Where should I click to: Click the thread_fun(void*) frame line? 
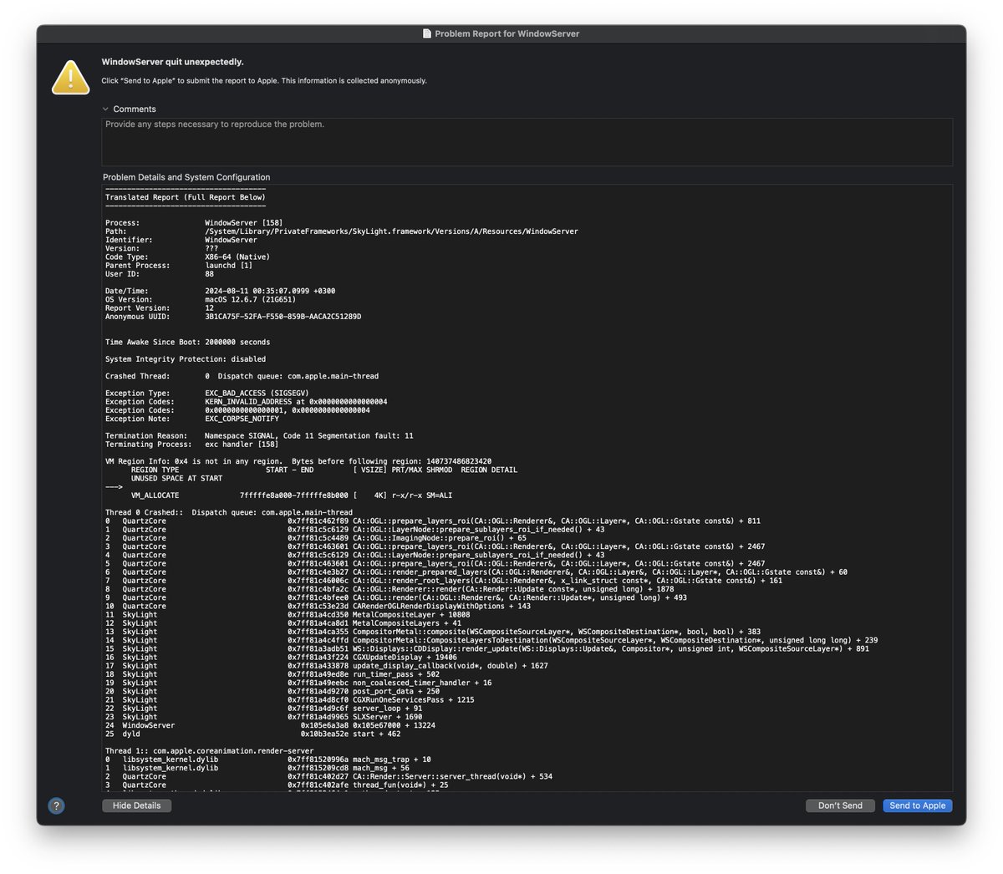coord(277,785)
